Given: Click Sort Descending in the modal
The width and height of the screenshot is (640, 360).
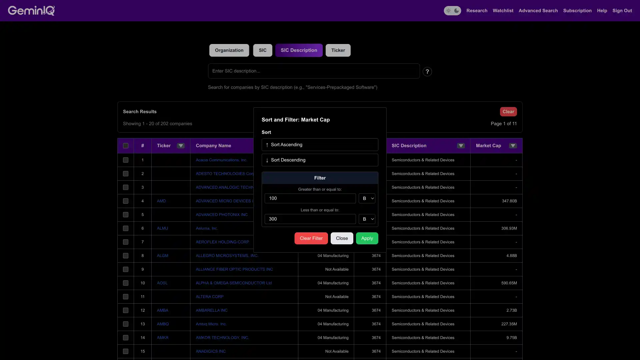Looking at the screenshot, I should coord(320,160).
